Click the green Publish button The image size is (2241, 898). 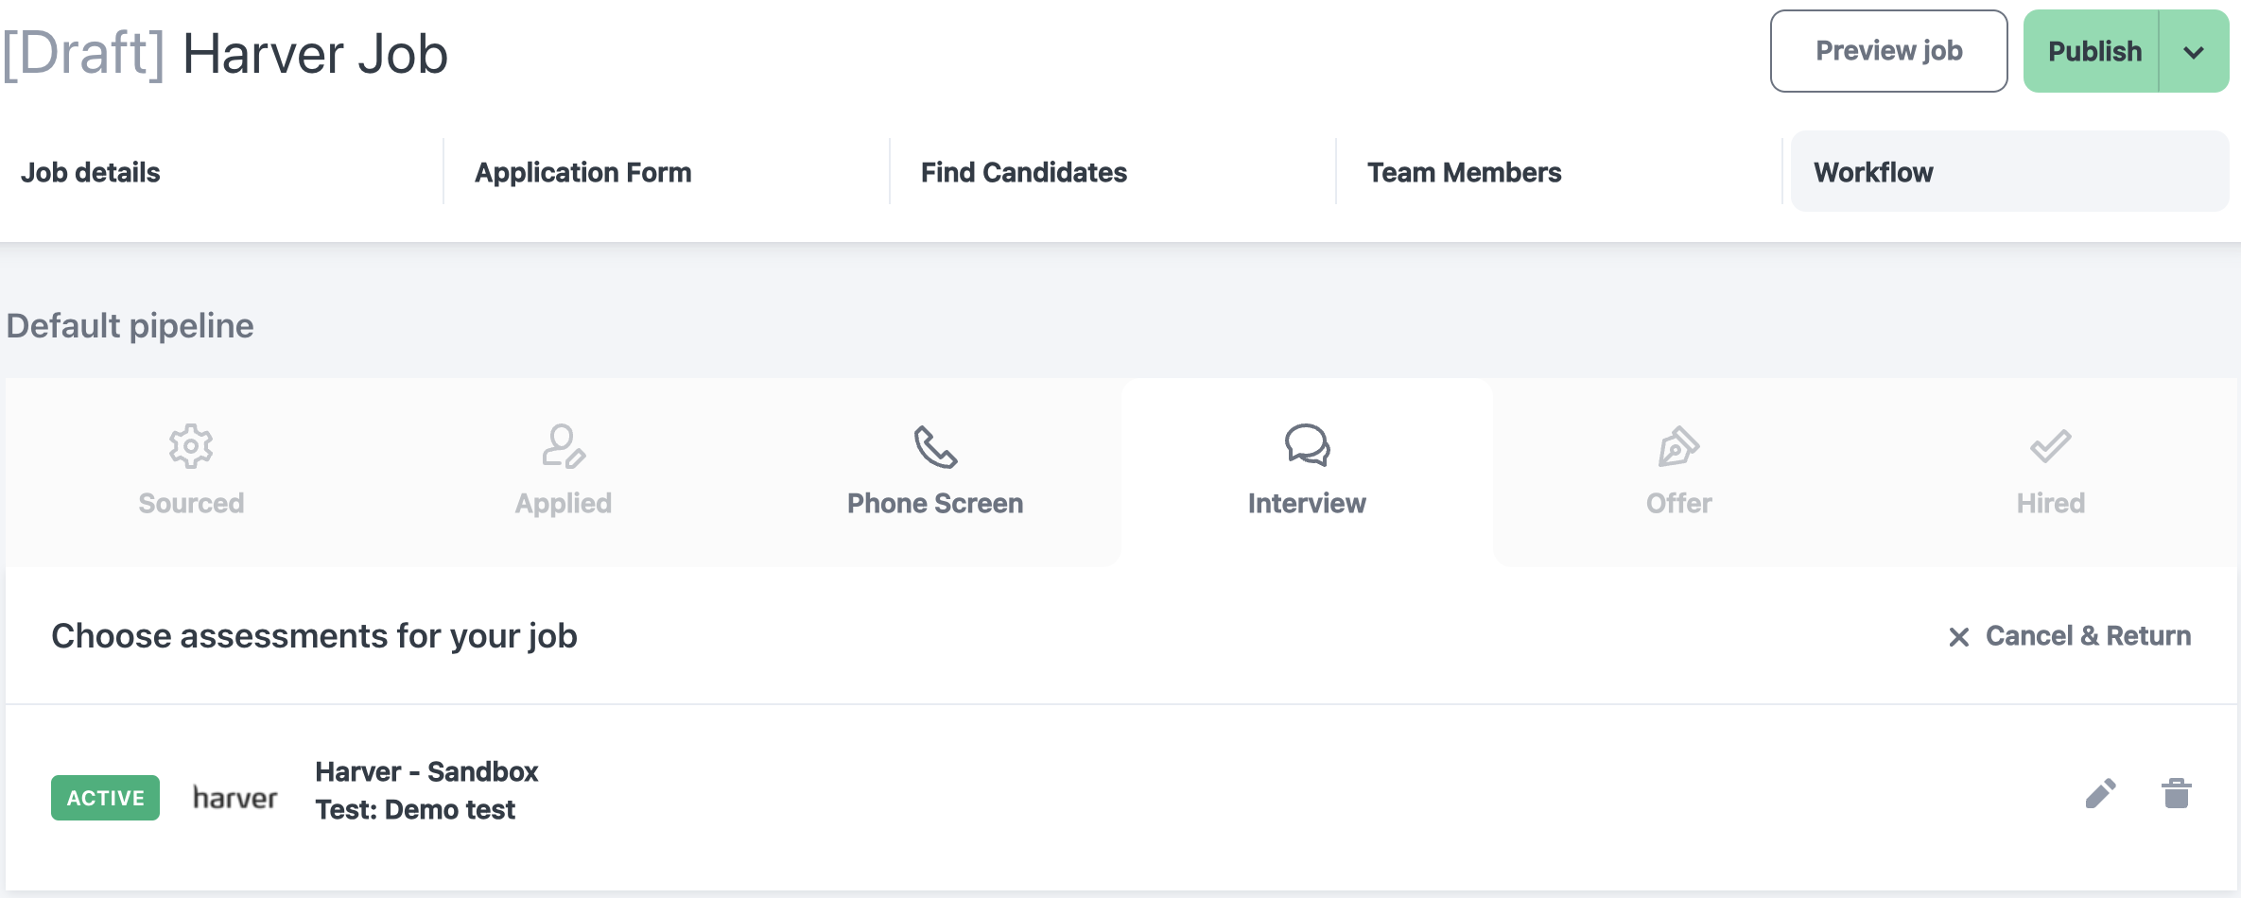[x=2092, y=52]
